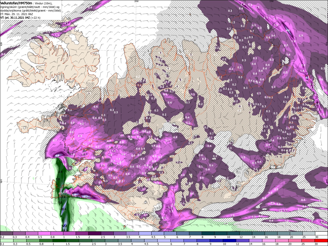Screen dimensions: 328x246
Task: Pick the 10 swatch in the green rain scale
Action: pyautogui.click(x=229, y=241)
